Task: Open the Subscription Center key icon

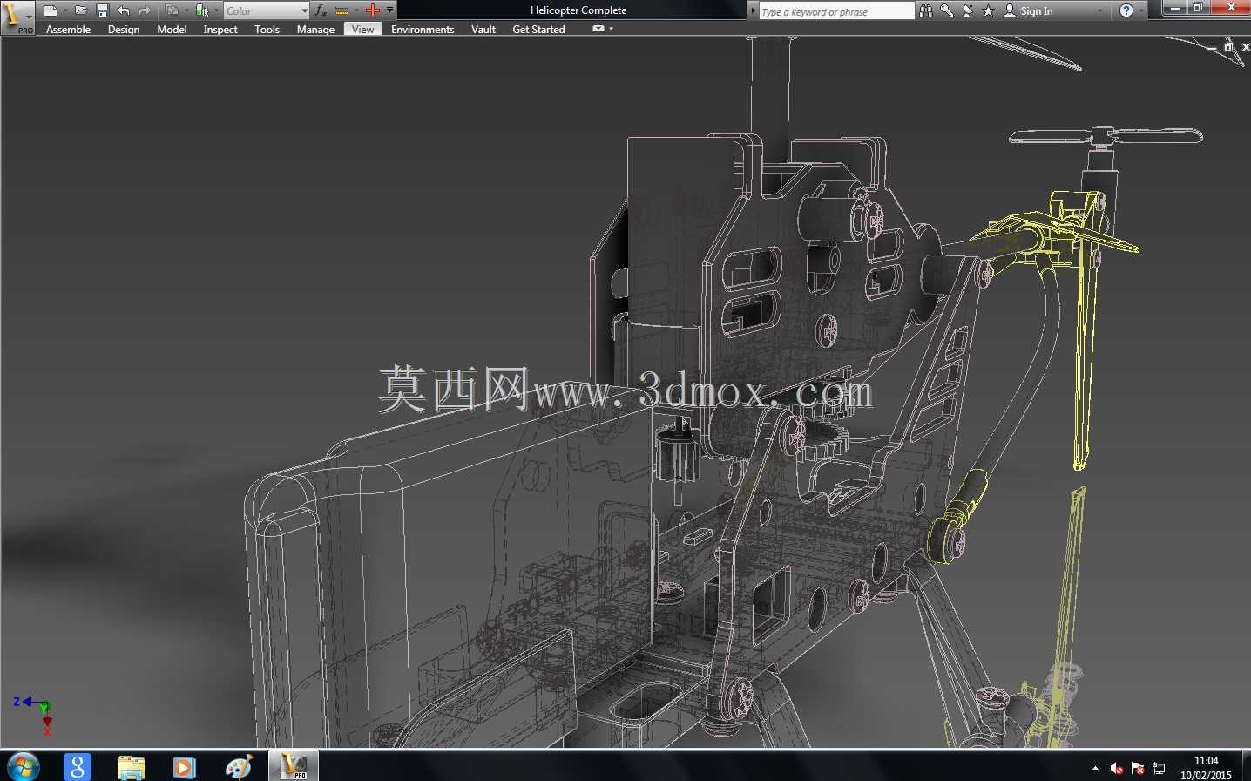Action: [947, 10]
